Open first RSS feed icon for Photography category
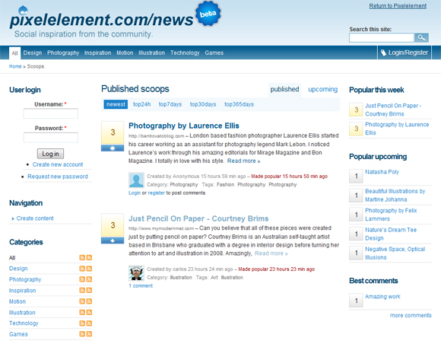This screenshot has height=344, width=441. click(x=82, y=279)
